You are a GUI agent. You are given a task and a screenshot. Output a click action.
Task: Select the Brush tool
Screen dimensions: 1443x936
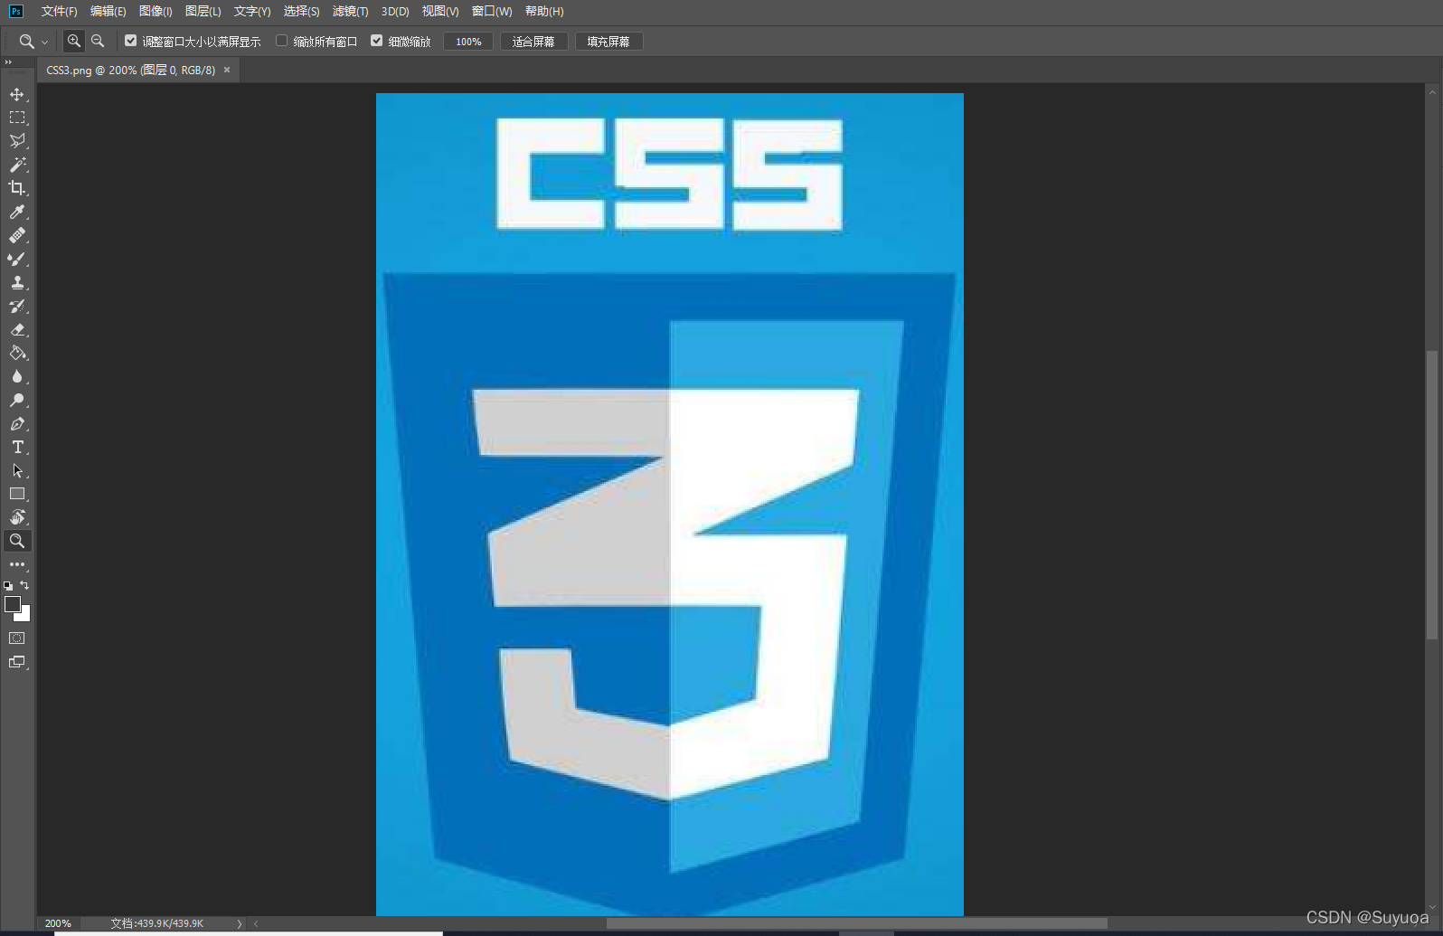coord(17,259)
